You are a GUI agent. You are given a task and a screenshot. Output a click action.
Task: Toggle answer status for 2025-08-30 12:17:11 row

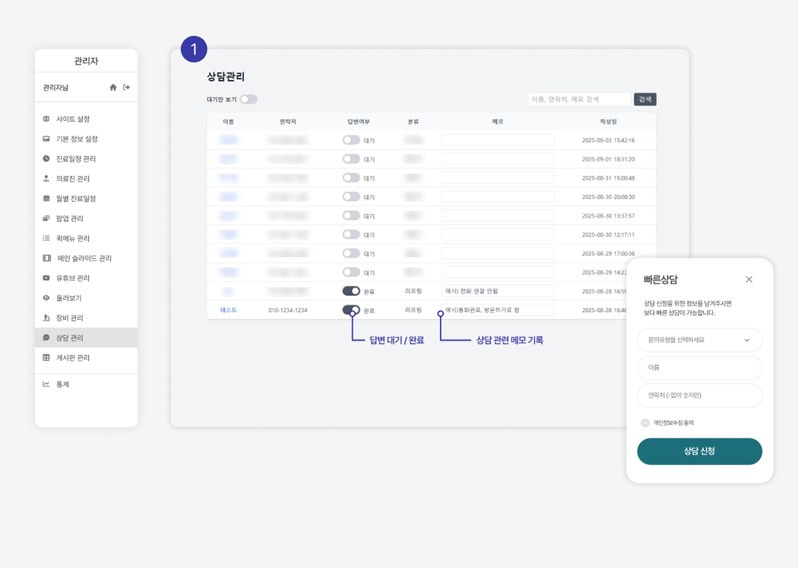pyautogui.click(x=351, y=234)
